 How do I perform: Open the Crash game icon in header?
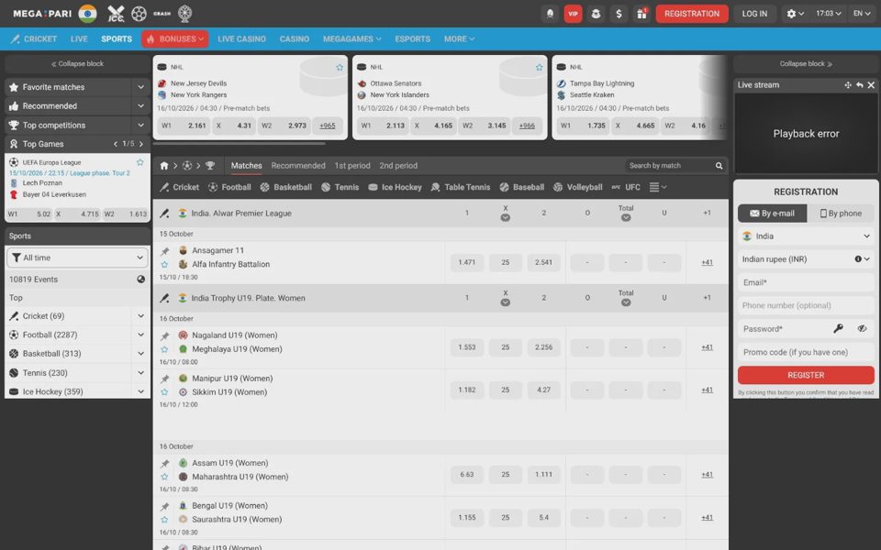click(x=162, y=14)
